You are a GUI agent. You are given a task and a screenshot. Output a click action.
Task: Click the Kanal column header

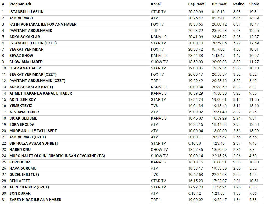[x=156, y=4]
